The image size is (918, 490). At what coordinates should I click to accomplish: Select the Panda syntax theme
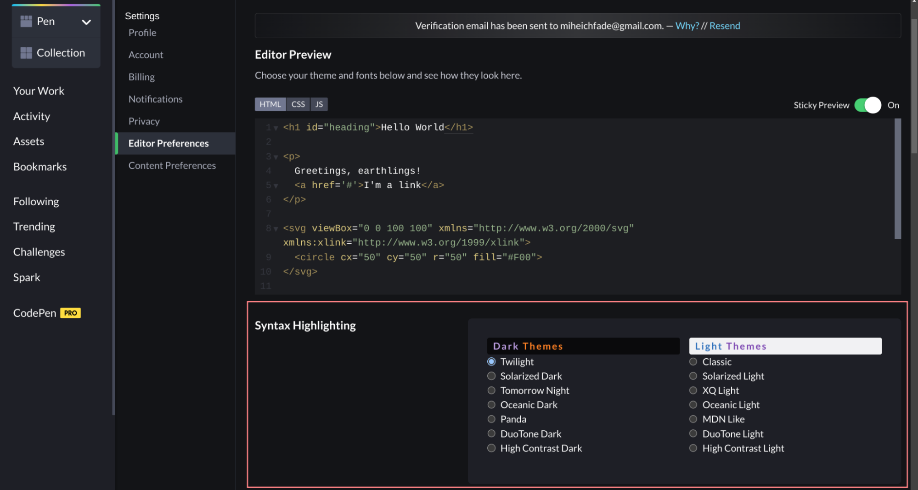(x=491, y=419)
